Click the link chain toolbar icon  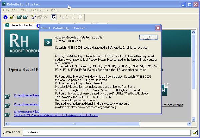[34, 17]
